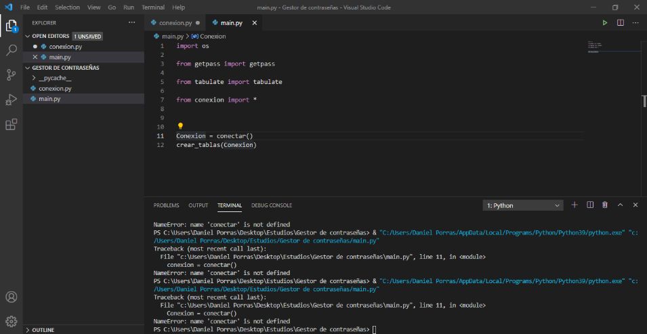The image size is (647, 334).
Task: Open the Search view in activity bar
Action: pos(12,50)
